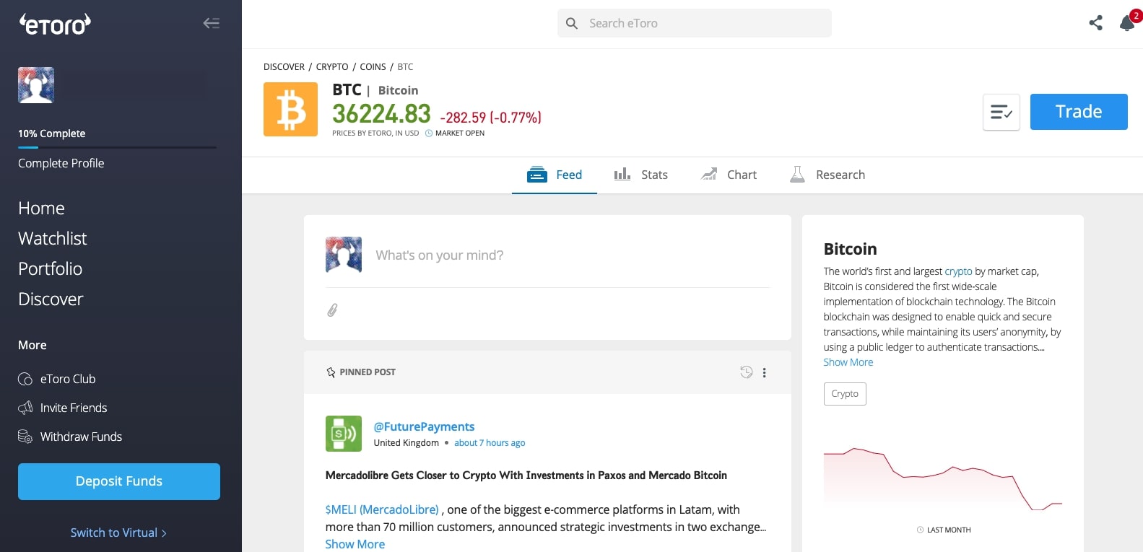The height and width of the screenshot is (552, 1143).
Task: Collapse the sidebar with the arrow icon
Action: (211, 23)
